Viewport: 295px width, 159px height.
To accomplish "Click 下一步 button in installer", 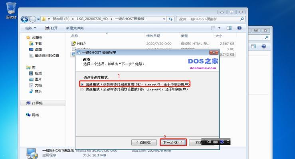I will pos(173,143).
